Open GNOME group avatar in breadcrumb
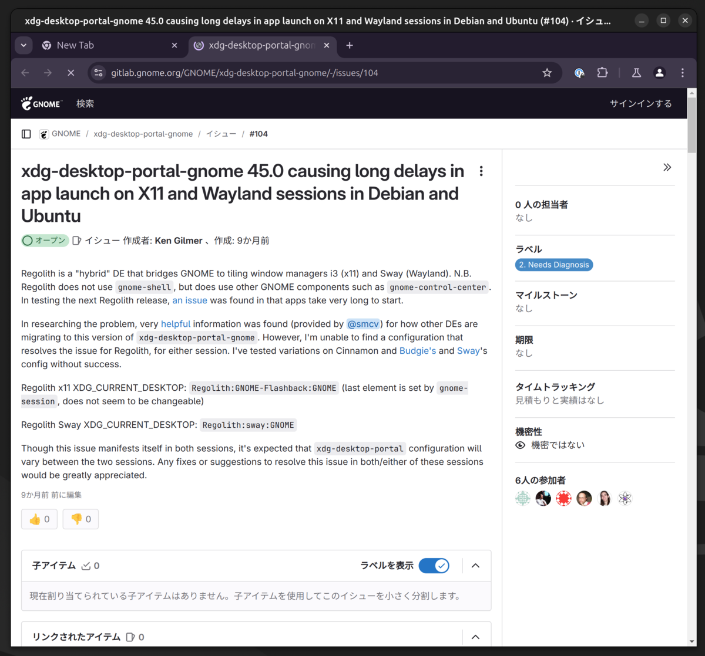 pyautogui.click(x=44, y=134)
